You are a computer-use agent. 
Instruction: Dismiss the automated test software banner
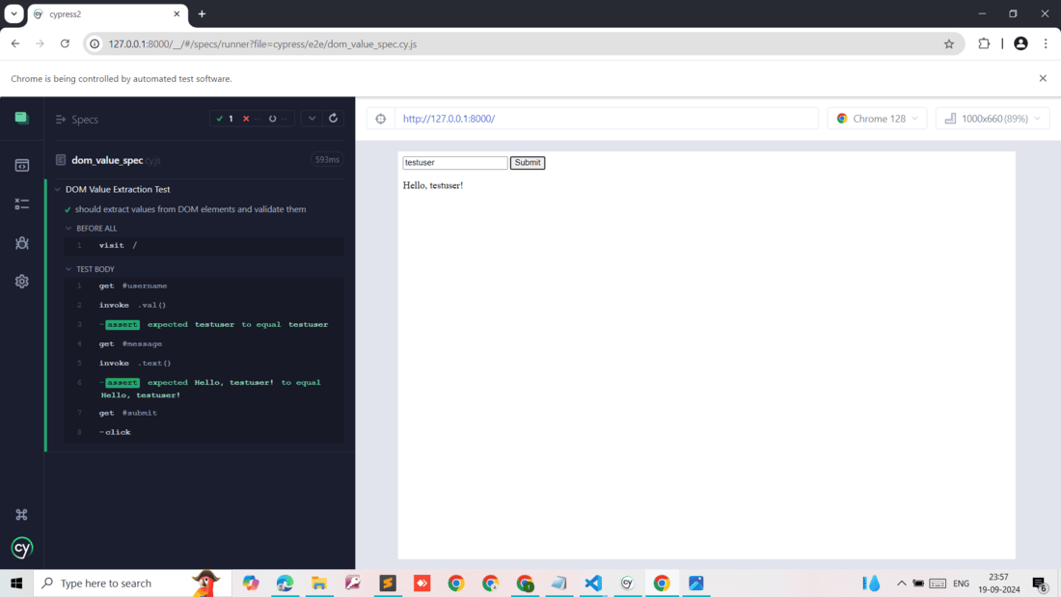1043,78
